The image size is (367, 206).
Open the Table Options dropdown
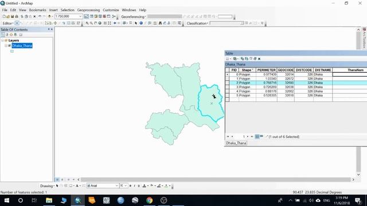tap(228, 58)
